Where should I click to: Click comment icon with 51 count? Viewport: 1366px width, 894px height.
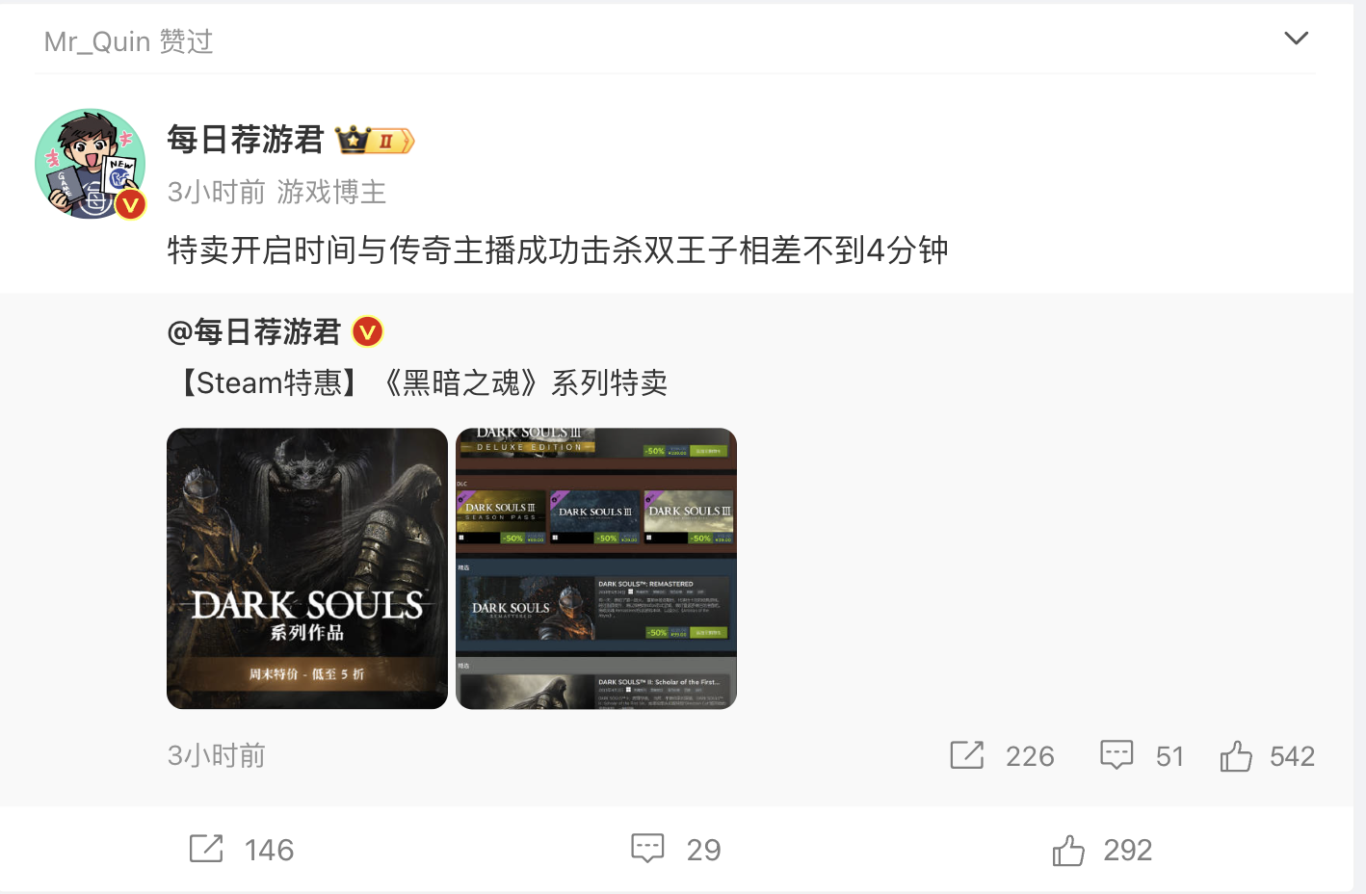coord(1116,755)
